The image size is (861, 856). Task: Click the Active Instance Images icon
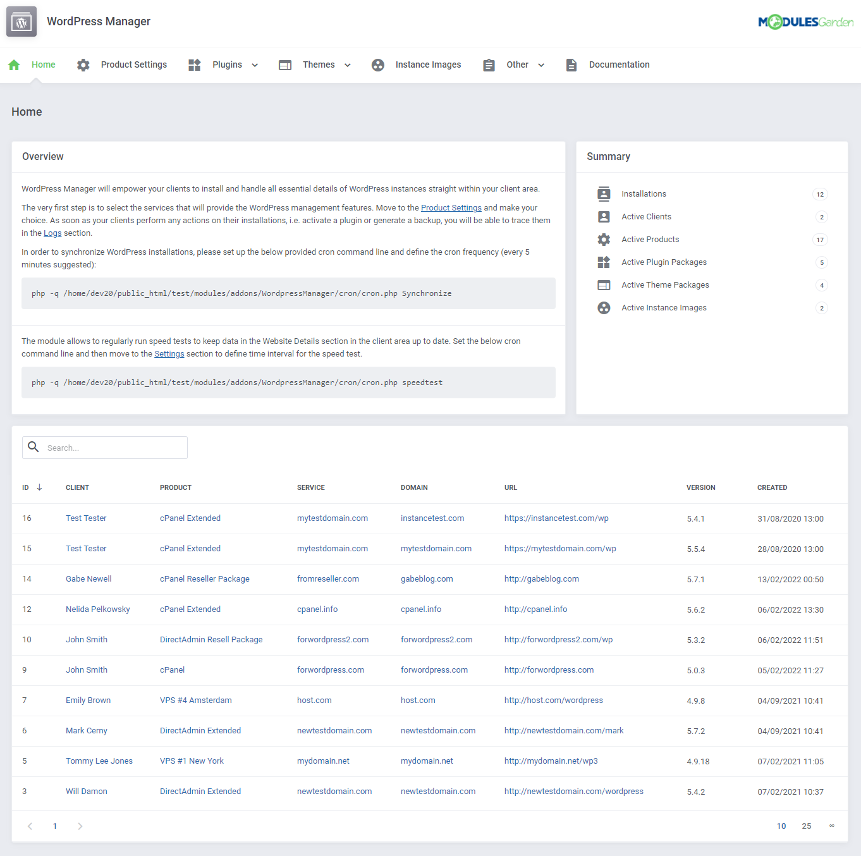coord(604,308)
